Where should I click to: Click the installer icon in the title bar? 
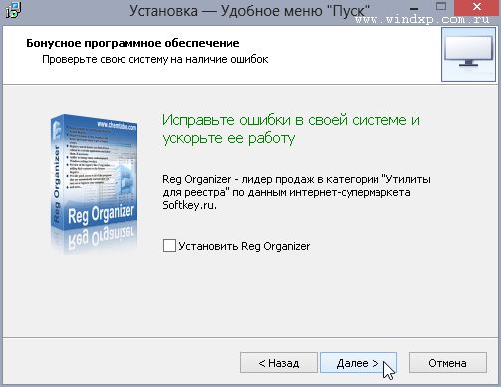[13, 10]
